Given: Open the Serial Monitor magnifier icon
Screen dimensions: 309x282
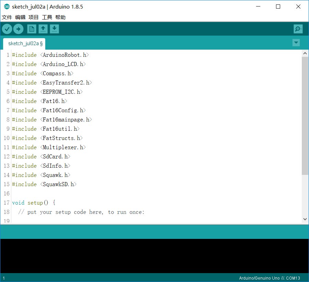Looking at the screenshot, I should tap(298, 29).
